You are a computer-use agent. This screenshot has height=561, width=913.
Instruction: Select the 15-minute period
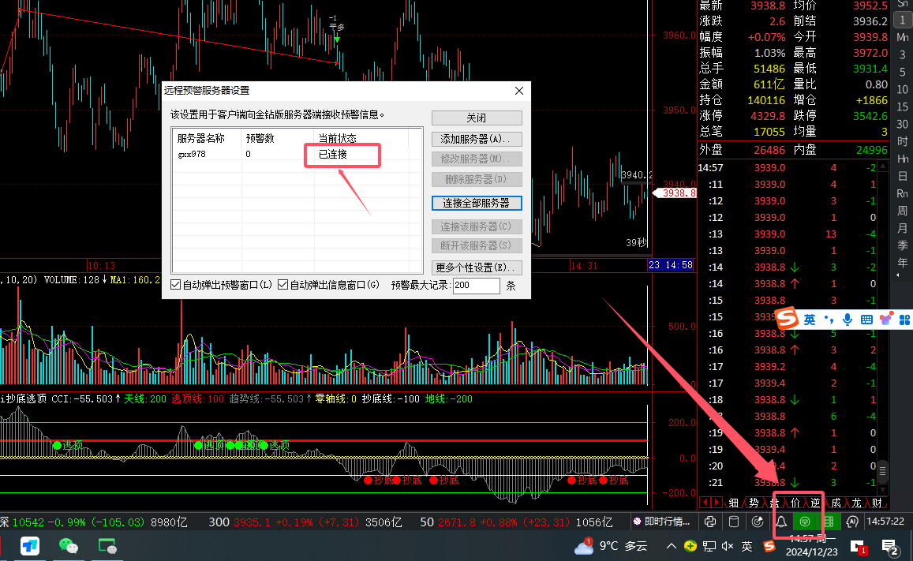pyautogui.click(x=903, y=107)
